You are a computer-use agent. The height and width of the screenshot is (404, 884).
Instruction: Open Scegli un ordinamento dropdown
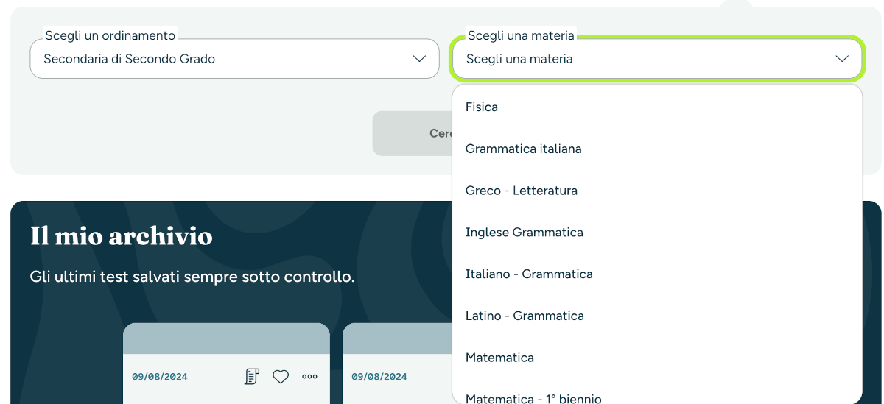point(234,59)
